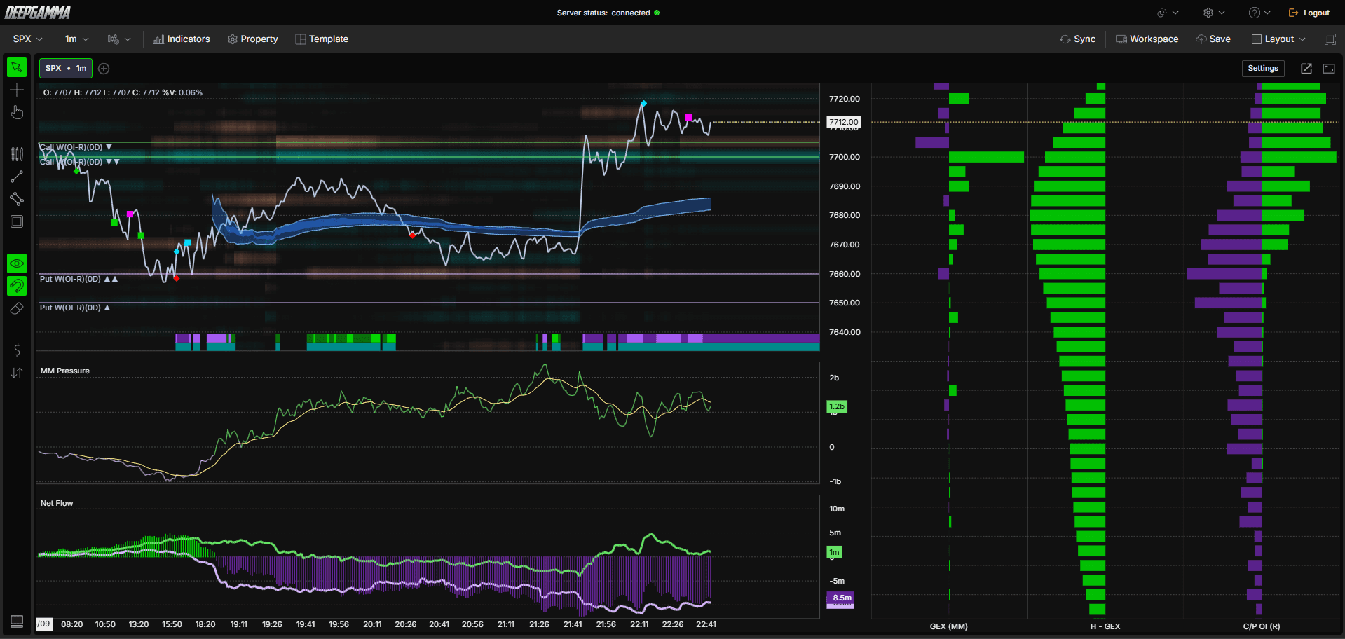Click the Save button
Viewport: 1345px width, 639px height.
click(1213, 39)
